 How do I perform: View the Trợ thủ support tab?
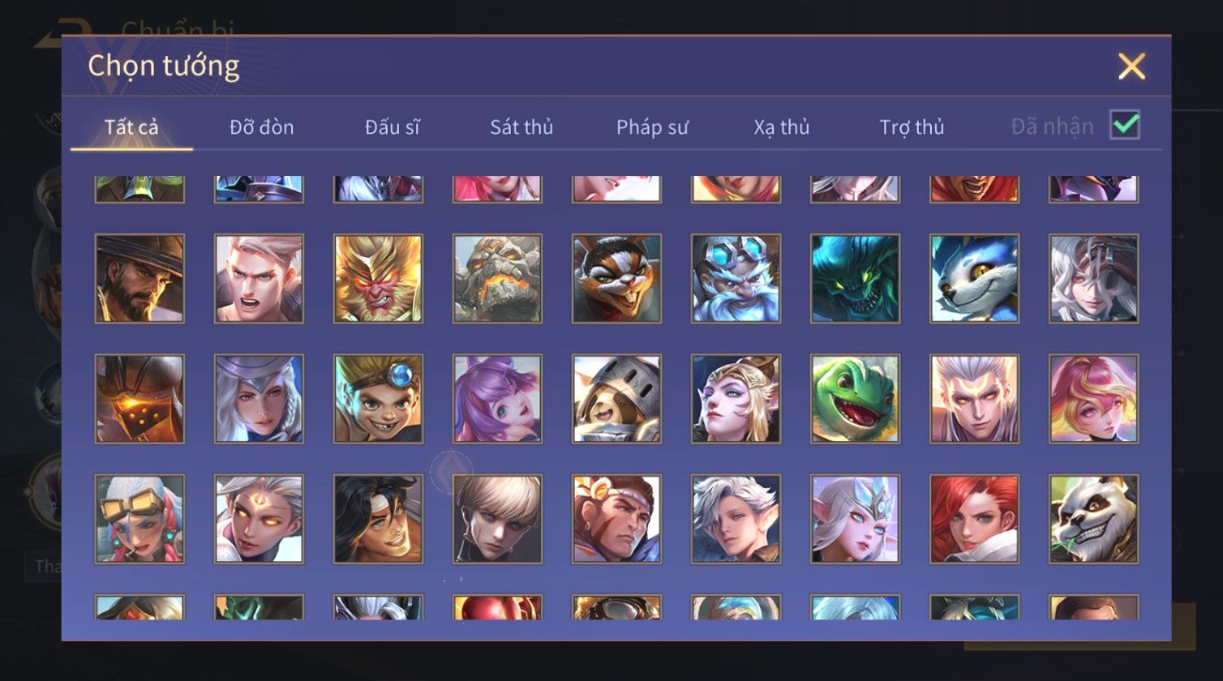(x=912, y=127)
